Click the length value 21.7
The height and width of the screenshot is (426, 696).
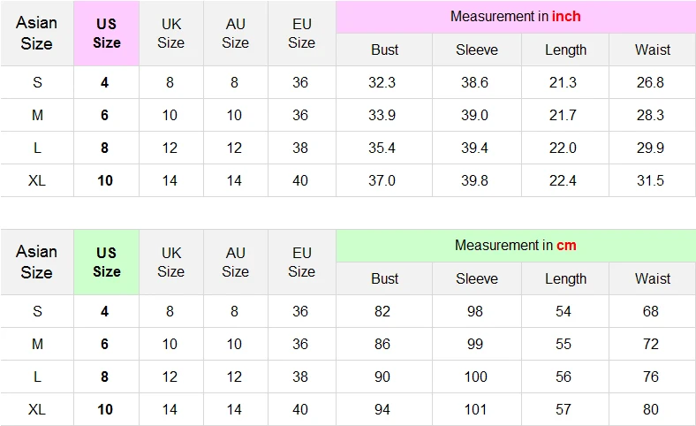tap(562, 115)
